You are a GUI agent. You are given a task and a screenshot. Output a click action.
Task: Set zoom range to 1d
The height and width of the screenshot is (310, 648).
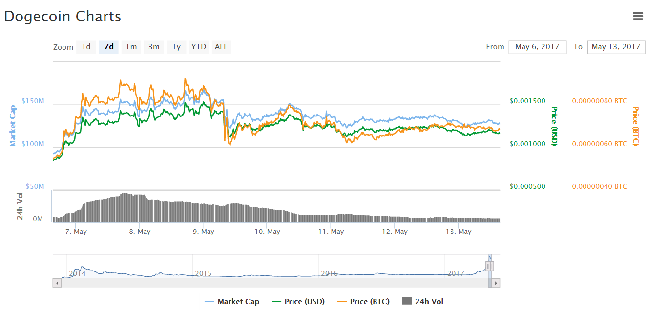[x=86, y=47]
